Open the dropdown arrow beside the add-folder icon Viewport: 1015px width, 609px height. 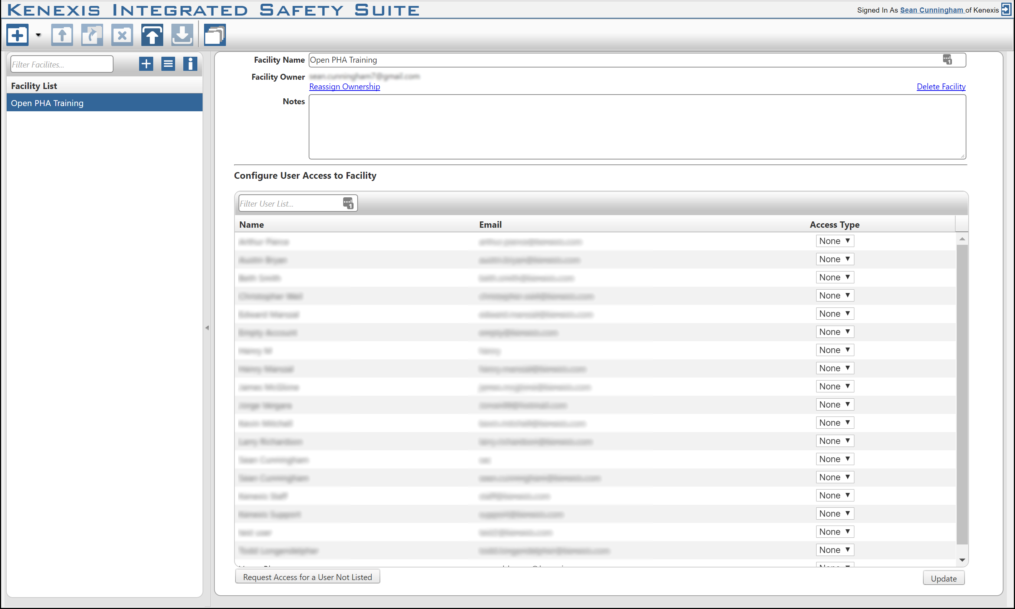coord(39,35)
